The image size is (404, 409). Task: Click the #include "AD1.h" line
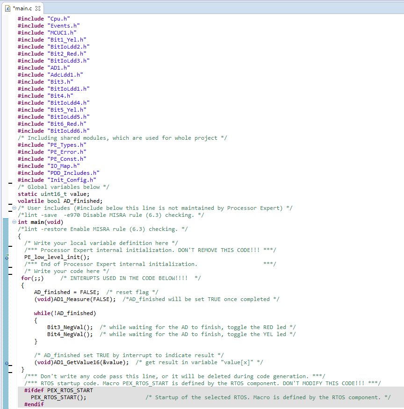tap(44, 68)
